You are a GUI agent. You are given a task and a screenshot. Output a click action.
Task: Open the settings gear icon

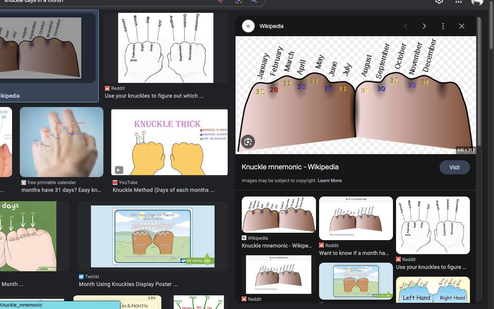point(439,2)
